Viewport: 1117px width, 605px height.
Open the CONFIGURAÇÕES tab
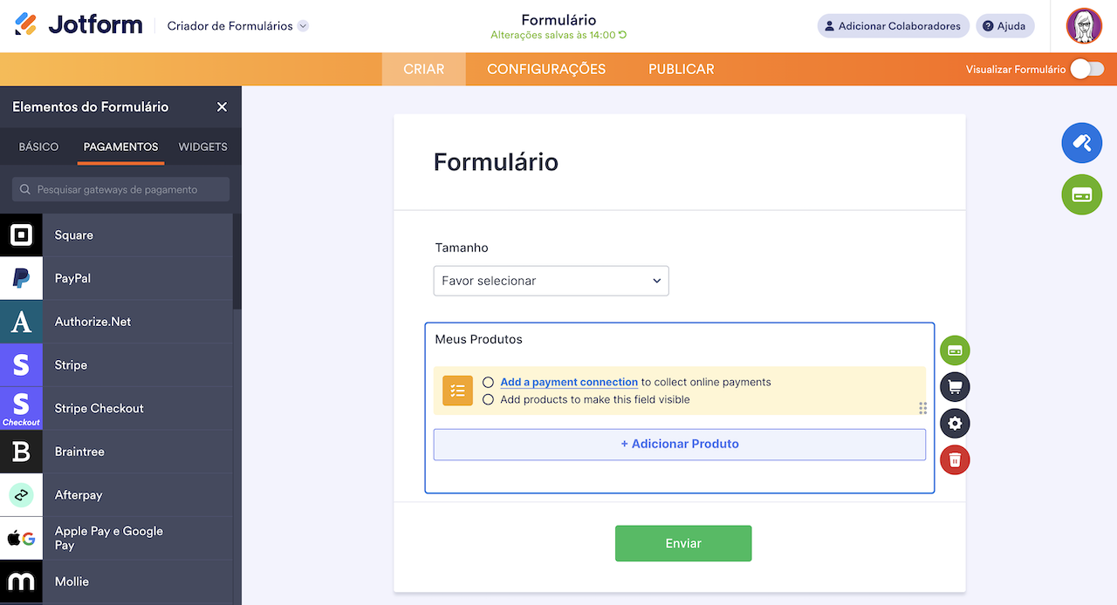click(546, 68)
